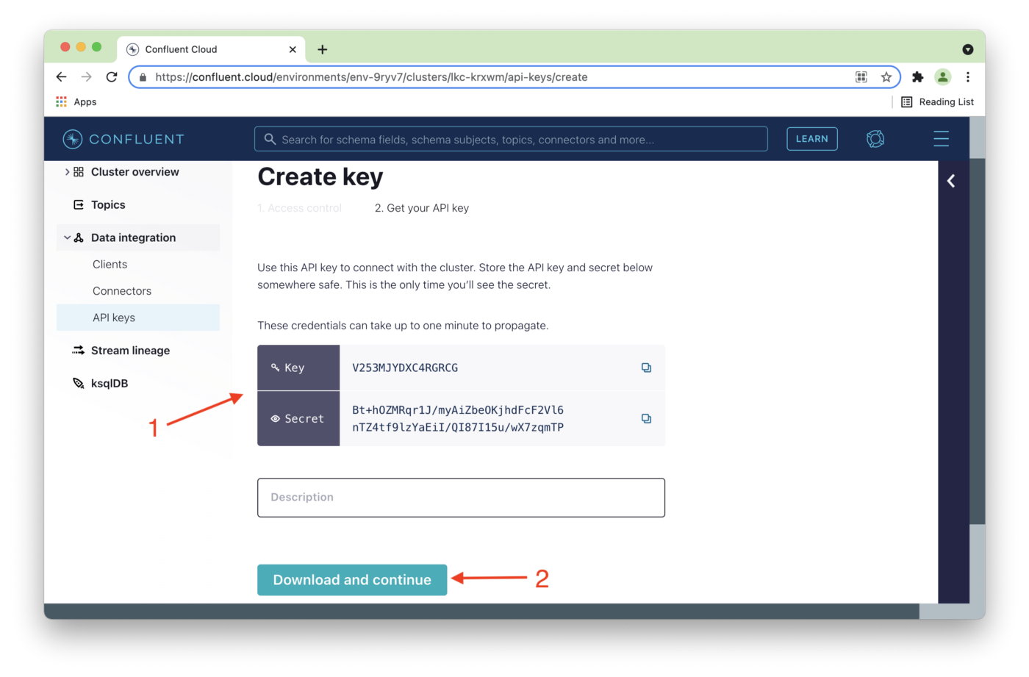Open a new browser tab
Image resolution: width=1029 pixels, height=677 pixels.
tap(322, 49)
